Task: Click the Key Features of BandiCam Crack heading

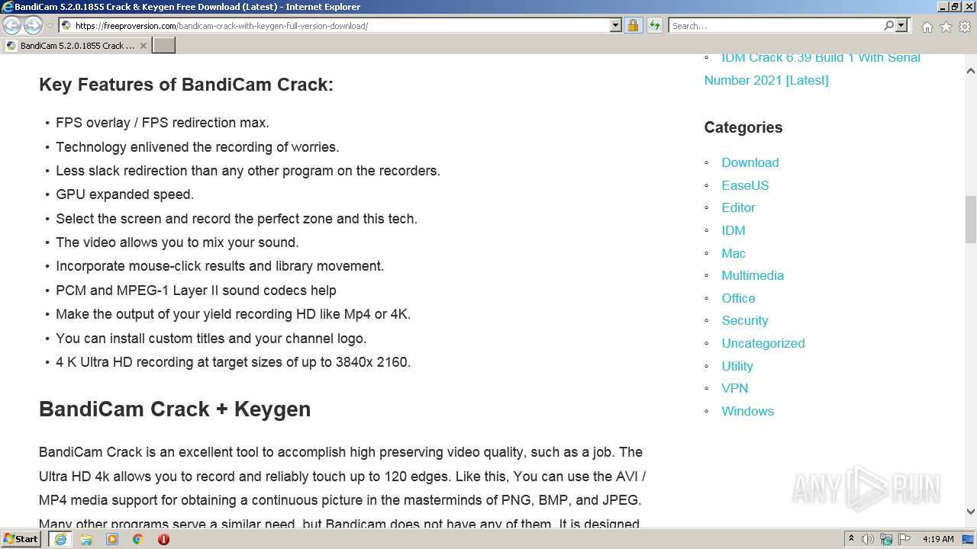Action: pos(186,85)
